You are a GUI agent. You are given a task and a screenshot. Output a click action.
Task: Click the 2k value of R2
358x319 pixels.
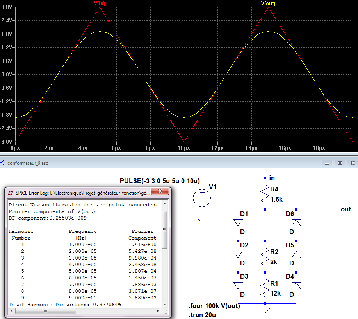pyautogui.click(x=274, y=262)
